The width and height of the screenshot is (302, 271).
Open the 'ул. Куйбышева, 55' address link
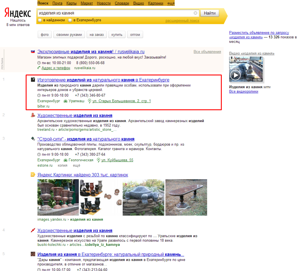(117, 160)
